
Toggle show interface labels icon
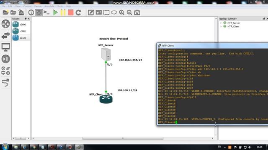(x=39, y=12)
